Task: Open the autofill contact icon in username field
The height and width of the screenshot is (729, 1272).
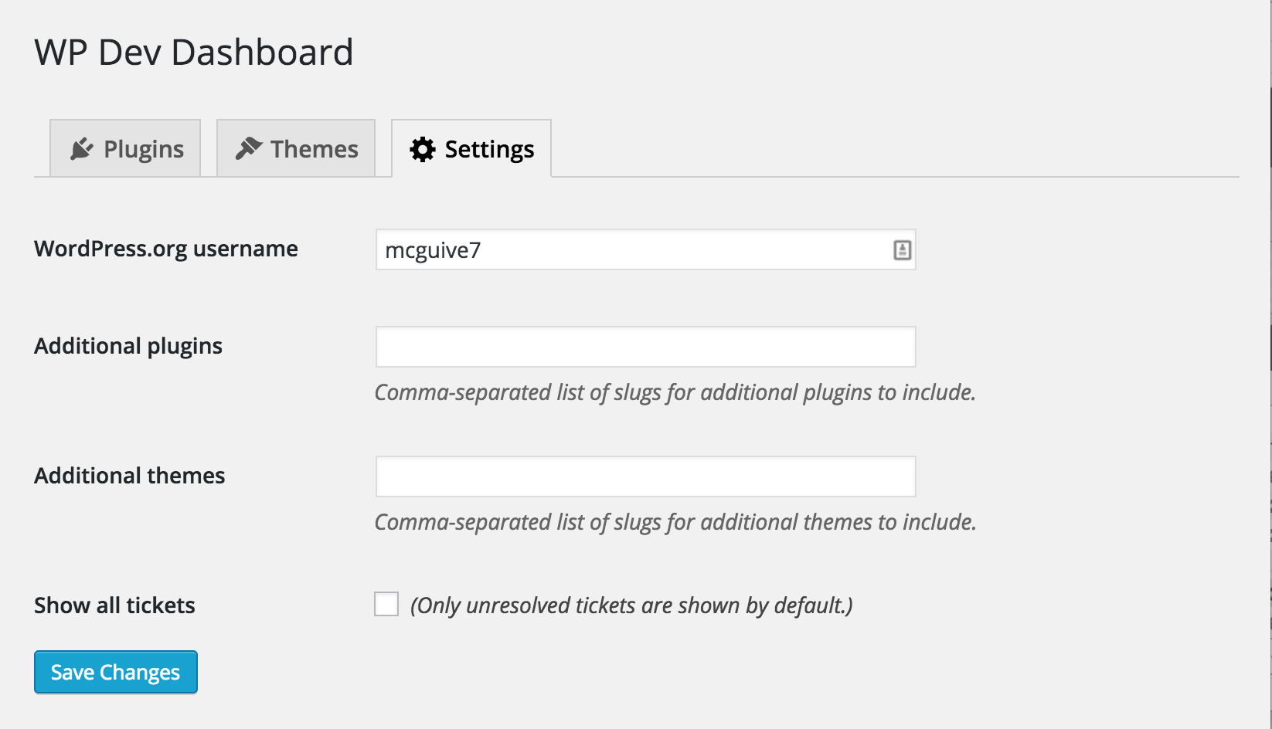Action: (902, 249)
